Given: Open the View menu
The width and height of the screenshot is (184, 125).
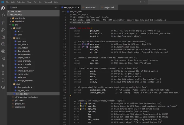Looking at the screenshot, I should (29, 2).
